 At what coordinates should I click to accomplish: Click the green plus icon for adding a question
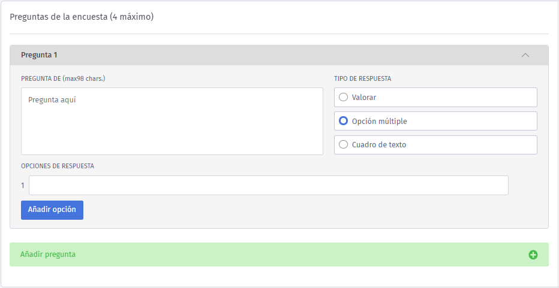click(x=533, y=254)
